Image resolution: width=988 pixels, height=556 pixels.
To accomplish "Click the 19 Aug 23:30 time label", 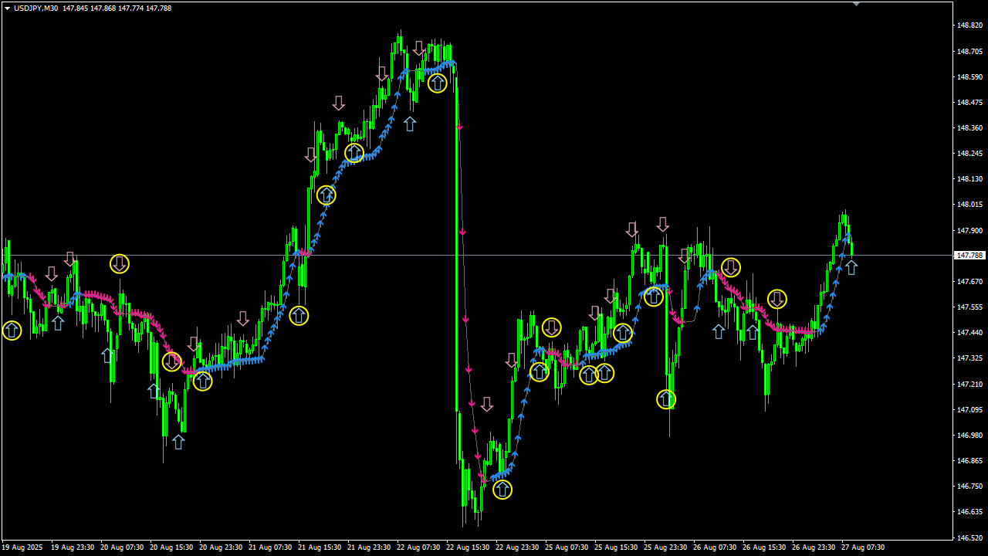I will click(73, 548).
